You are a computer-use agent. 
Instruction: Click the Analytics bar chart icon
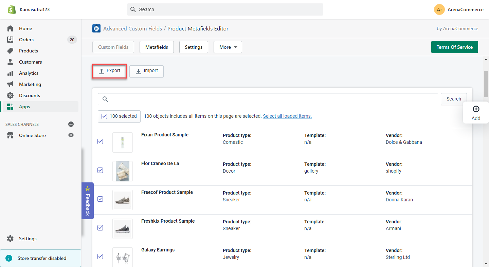pyautogui.click(x=10, y=73)
